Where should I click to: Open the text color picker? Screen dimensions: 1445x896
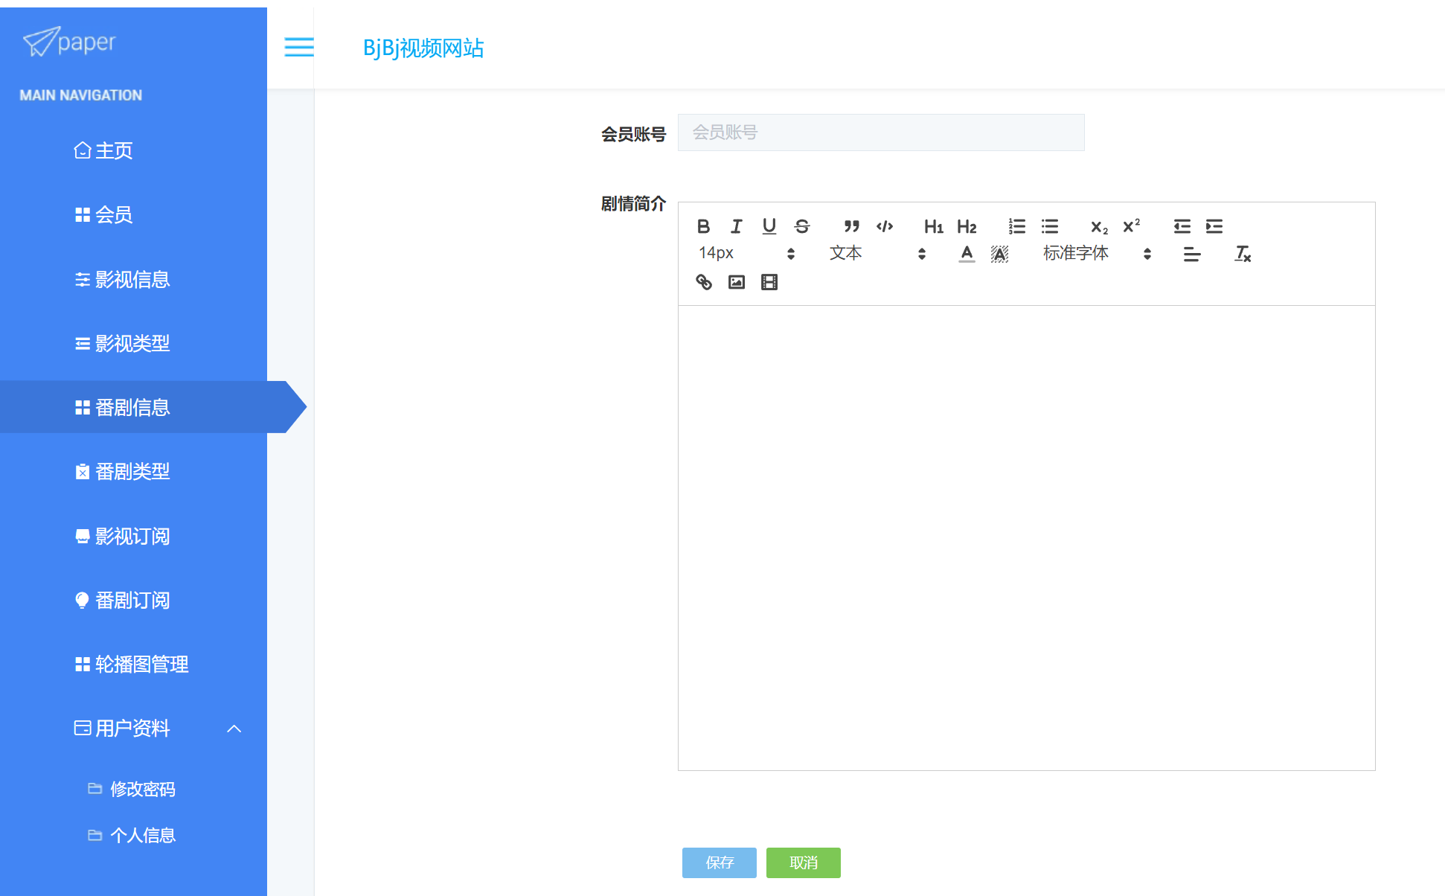pos(967,254)
